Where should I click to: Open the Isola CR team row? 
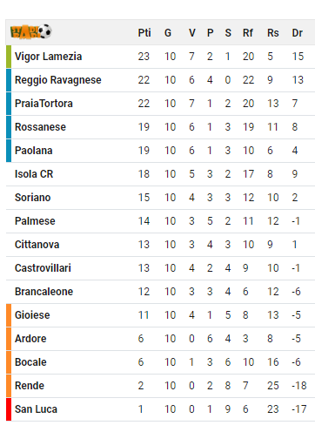click(160, 174)
